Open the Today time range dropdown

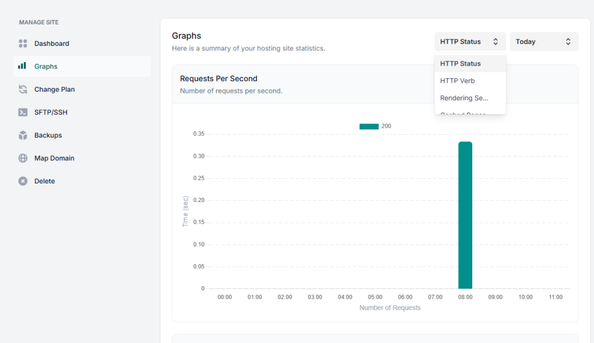(544, 42)
